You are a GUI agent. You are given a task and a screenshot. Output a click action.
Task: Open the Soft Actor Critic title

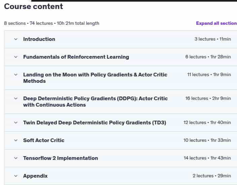click(x=44, y=140)
